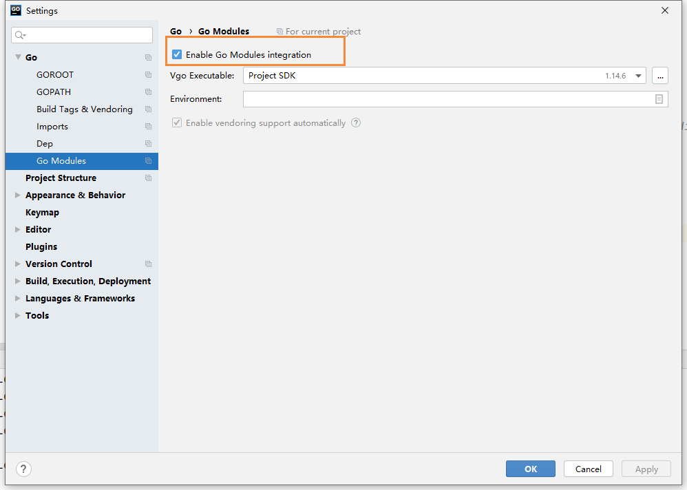
Task: Click the Cancel button
Action: tap(588, 469)
